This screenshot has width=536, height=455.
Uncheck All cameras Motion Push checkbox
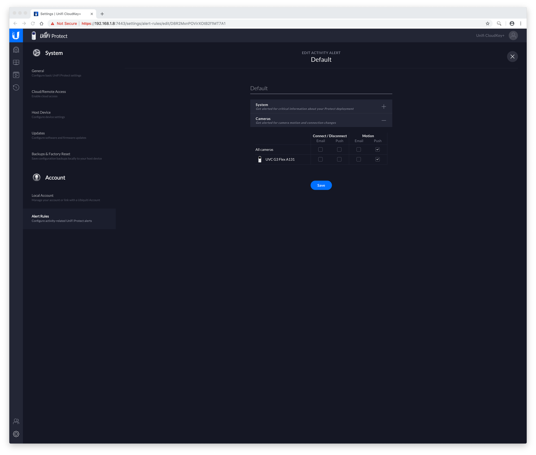click(377, 150)
